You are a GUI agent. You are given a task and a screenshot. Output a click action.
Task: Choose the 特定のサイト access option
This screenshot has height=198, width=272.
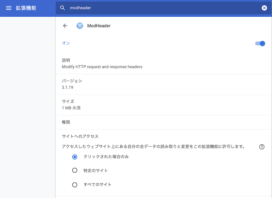[74, 170]
